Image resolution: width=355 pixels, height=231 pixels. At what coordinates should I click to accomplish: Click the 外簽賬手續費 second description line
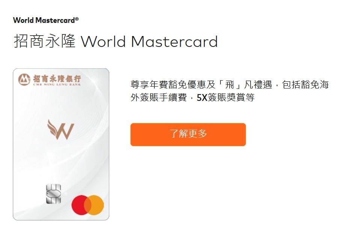tap(192, 97)
